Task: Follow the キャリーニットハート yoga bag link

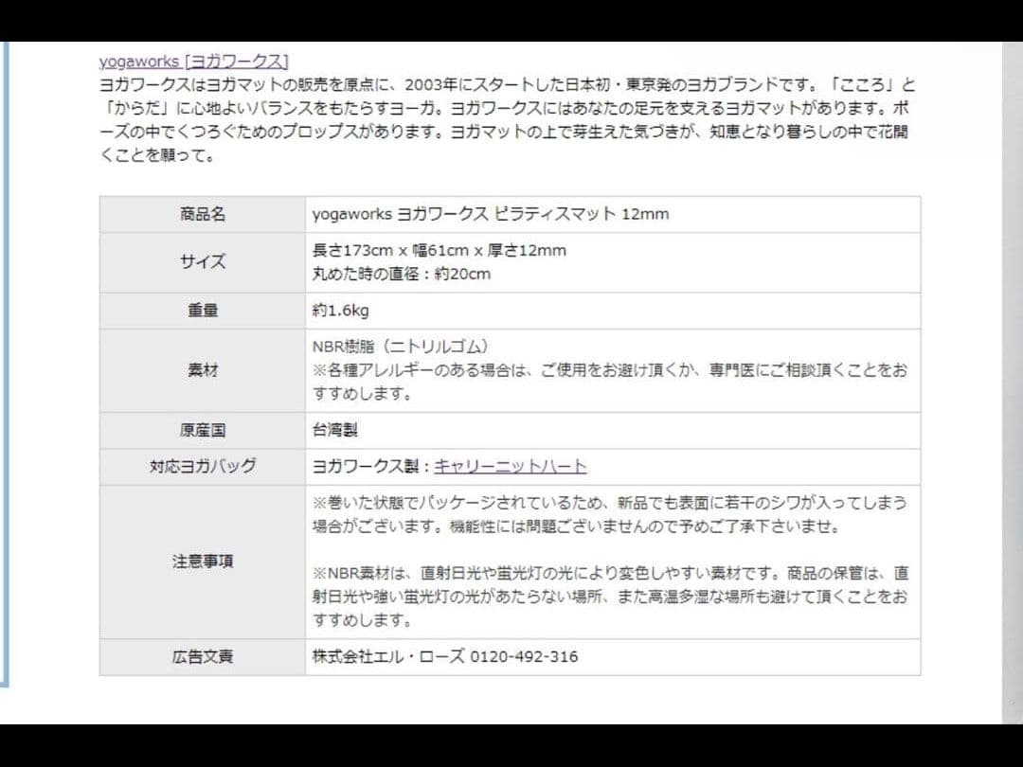Action: click(x=510, y=466)
